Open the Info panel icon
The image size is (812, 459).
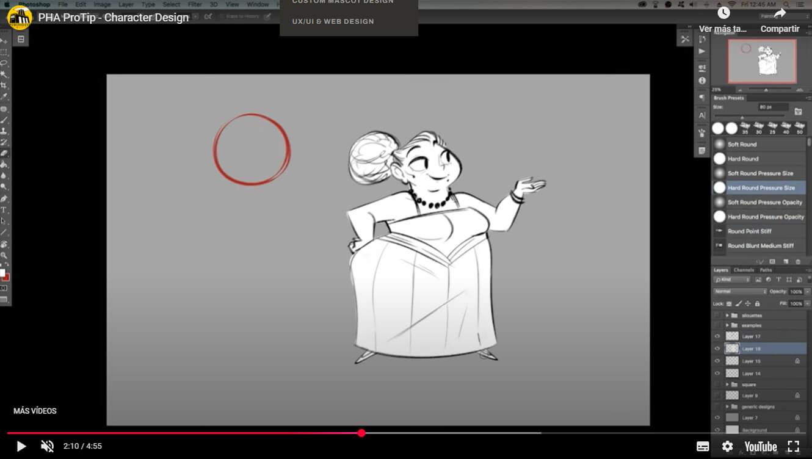point(702,81)
